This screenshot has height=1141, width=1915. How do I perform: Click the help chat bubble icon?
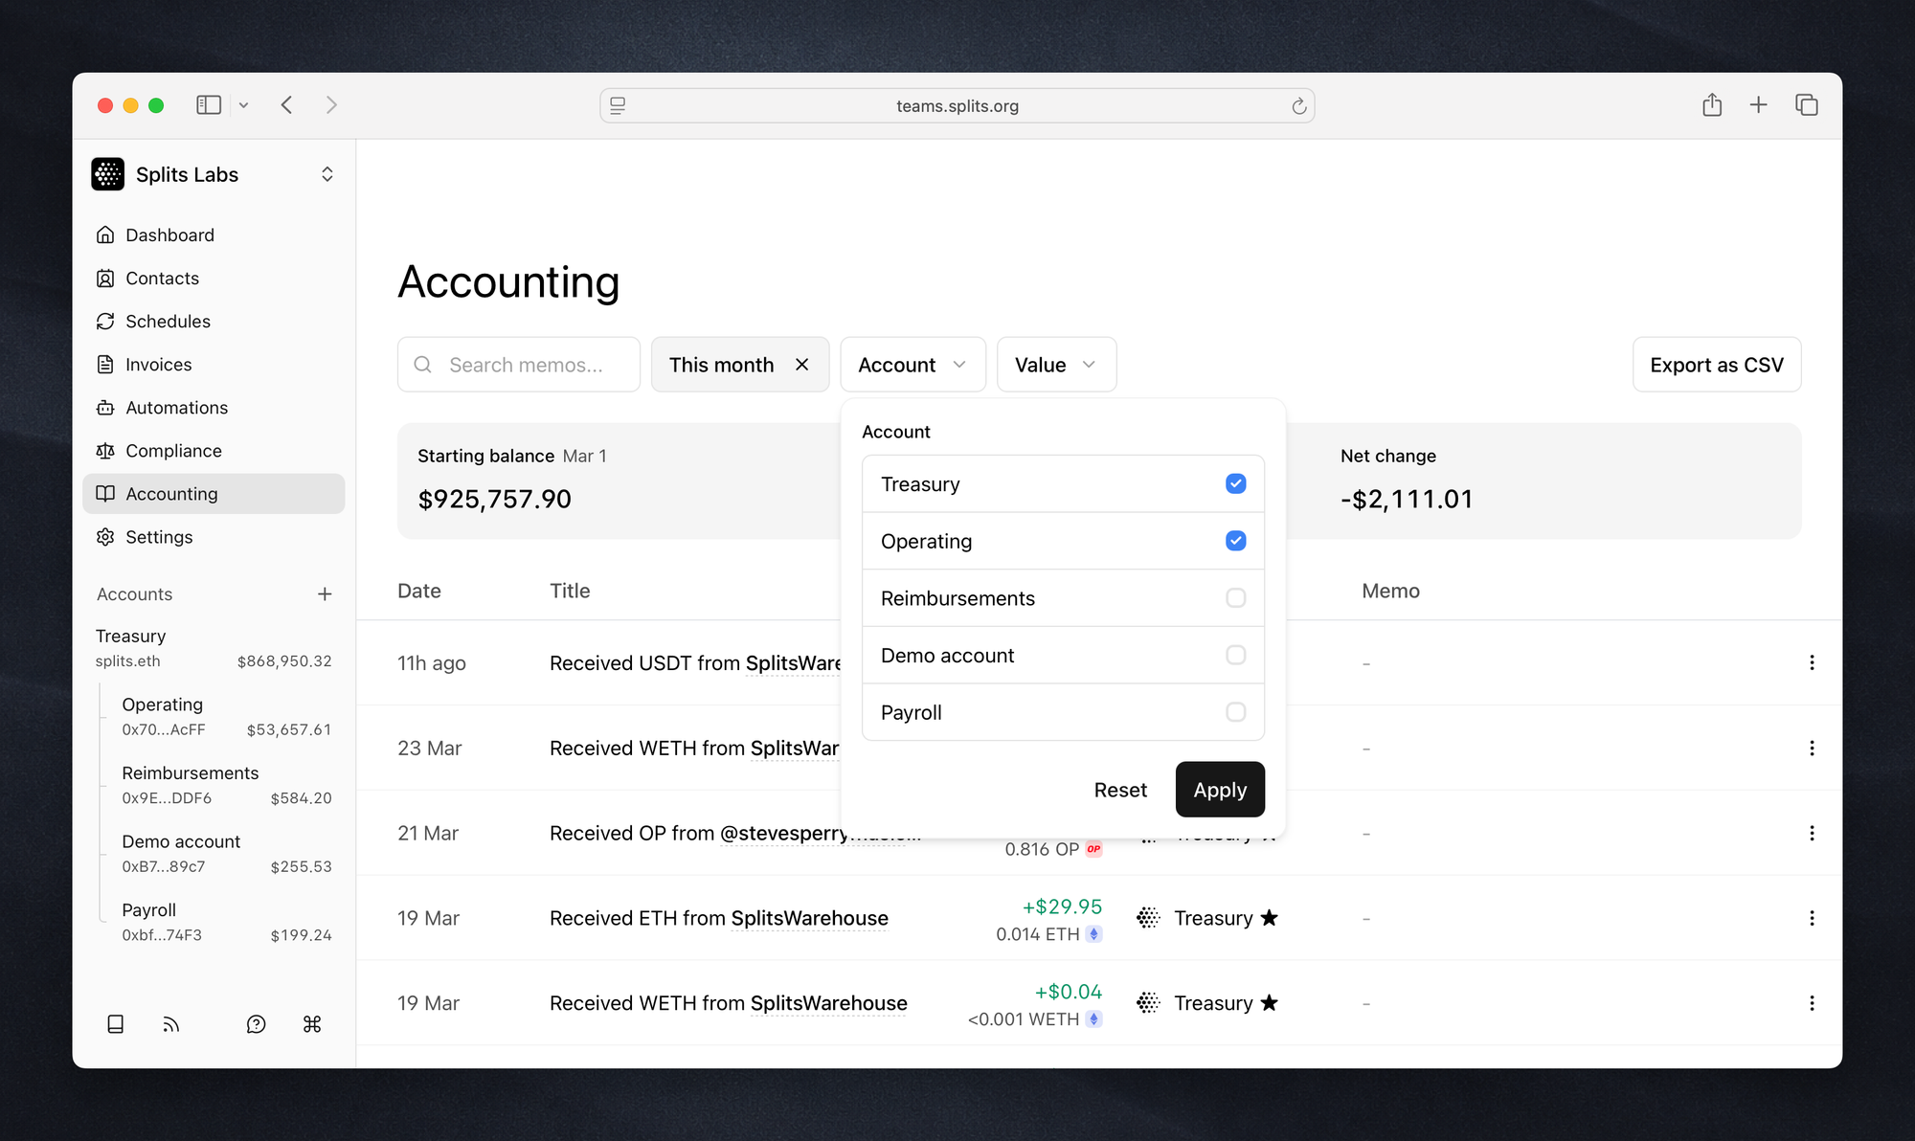pos(256,1024)
